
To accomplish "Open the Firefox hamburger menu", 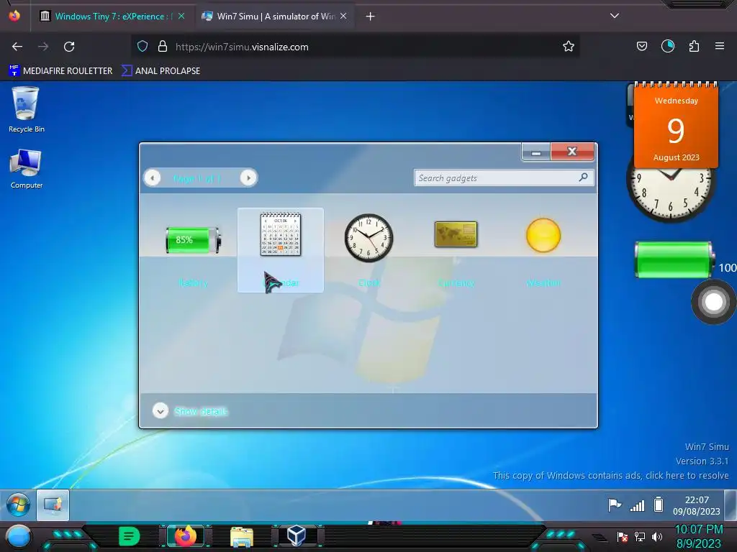I will click(x=720, y=47).
